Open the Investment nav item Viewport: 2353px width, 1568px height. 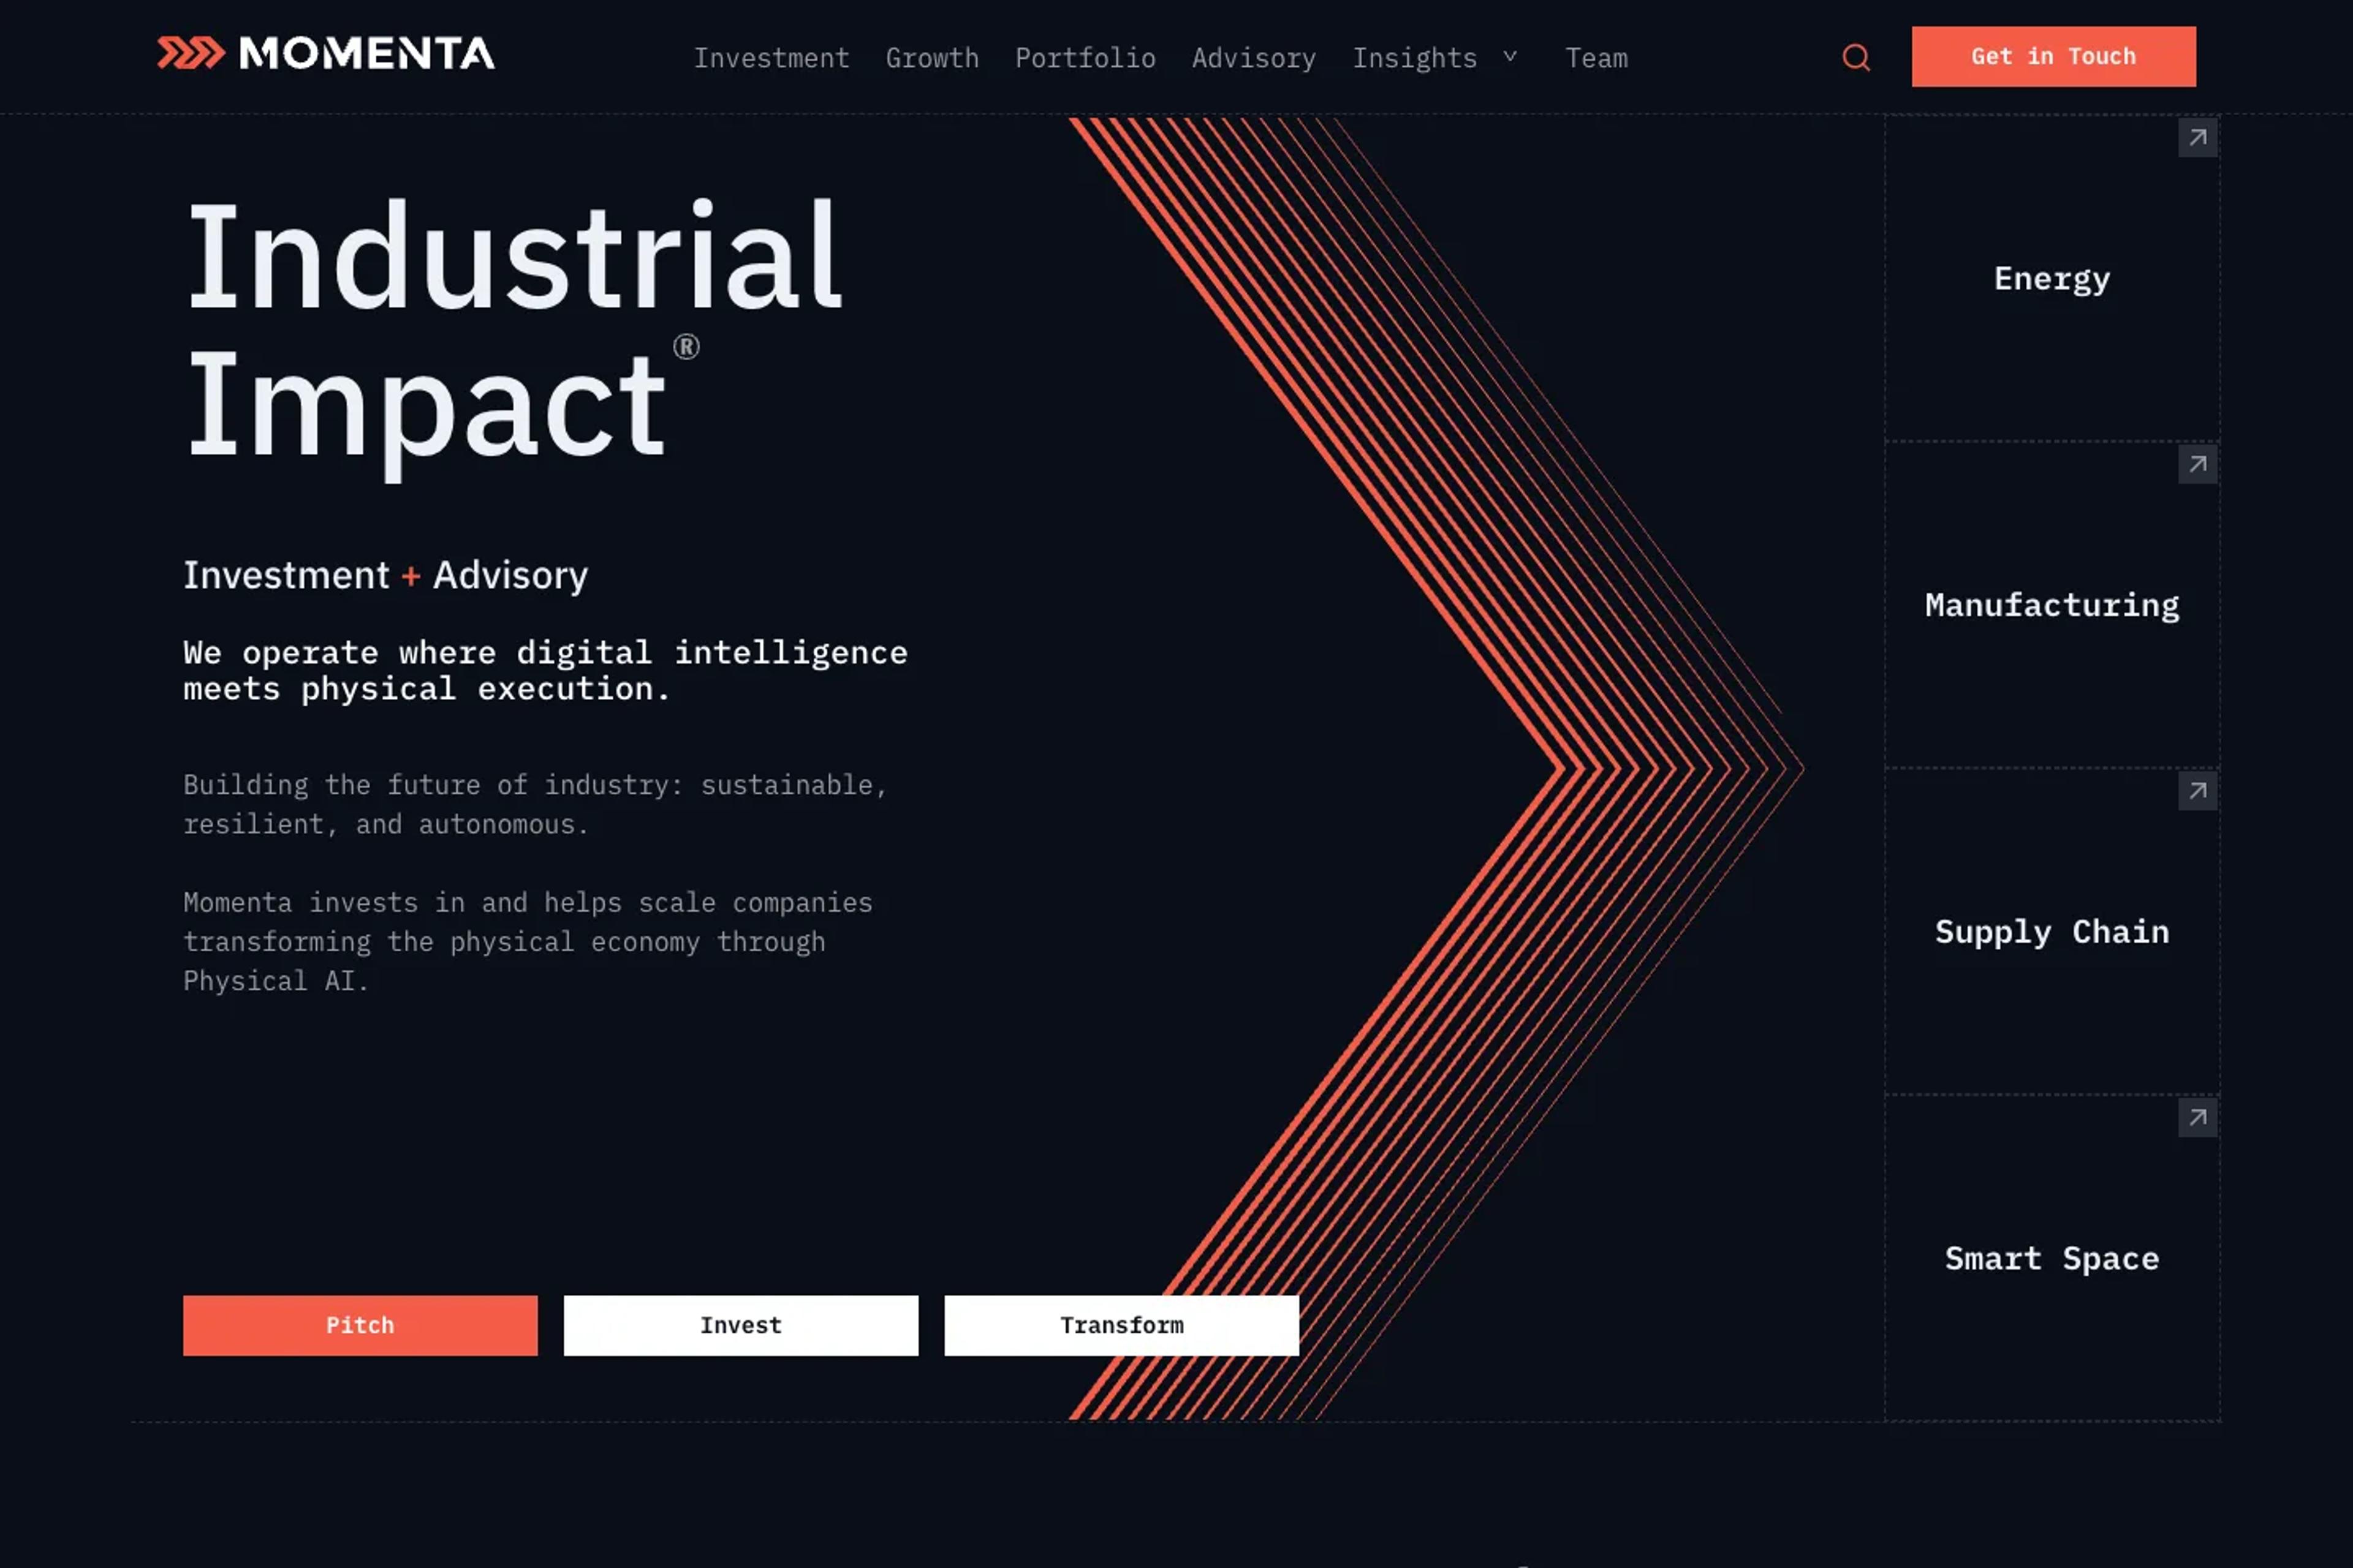(x=771, y=58)
